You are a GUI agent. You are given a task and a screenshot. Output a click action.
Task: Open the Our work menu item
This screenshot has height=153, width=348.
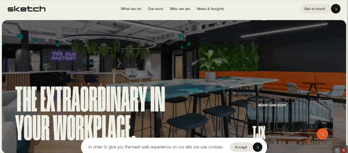click(x=156, y=9)
